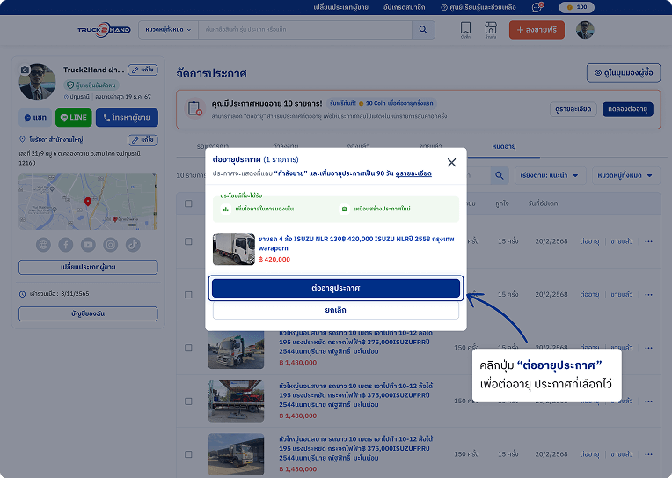The image size is (672, 479).
Task: Click the Facebook icon in seller profile
Action: pyautogui.click(x=66, y=244)
